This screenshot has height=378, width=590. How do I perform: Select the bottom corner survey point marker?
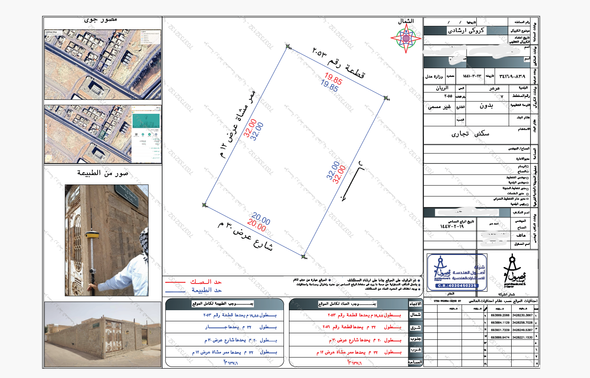[x=303, y=257]
